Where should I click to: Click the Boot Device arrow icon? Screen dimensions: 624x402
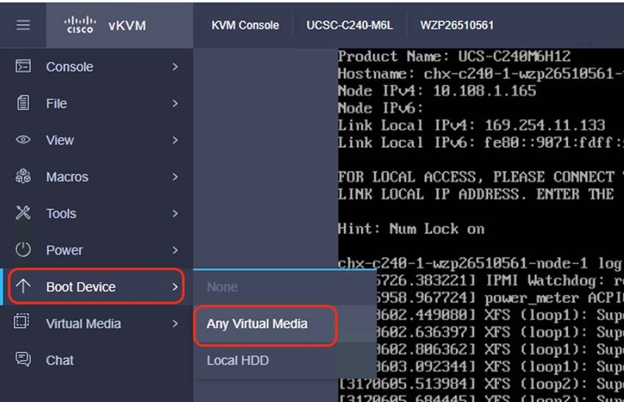coord(23,286)
